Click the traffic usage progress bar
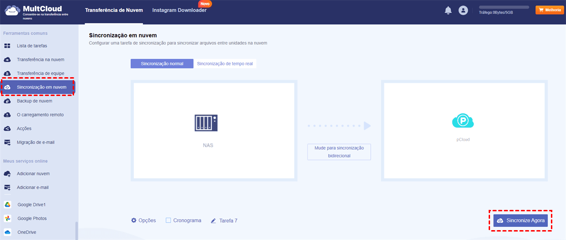 504,7
